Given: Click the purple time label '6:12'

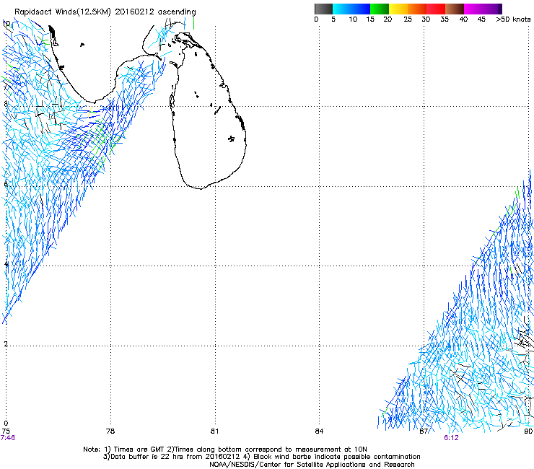Looking at the screenshot, I should click(451, 438).
